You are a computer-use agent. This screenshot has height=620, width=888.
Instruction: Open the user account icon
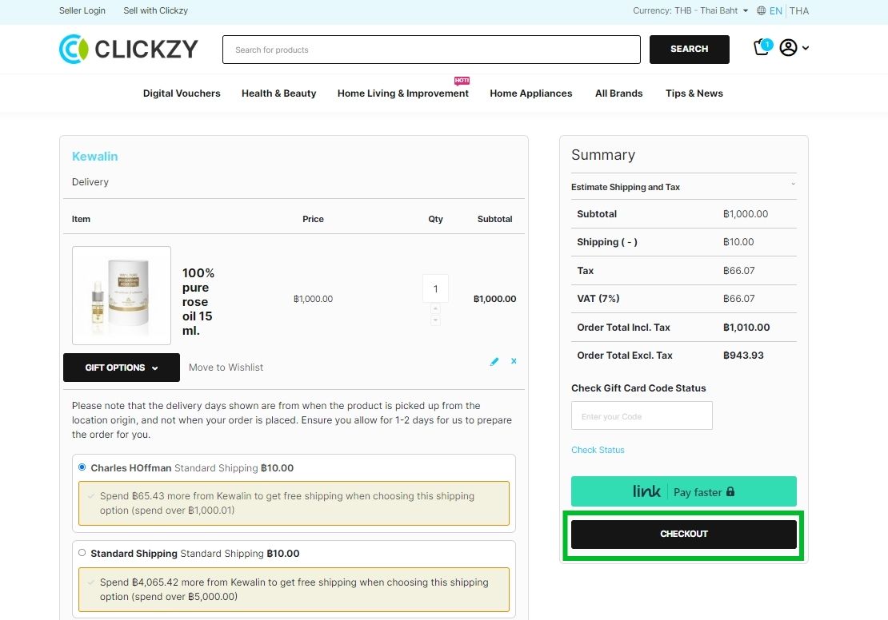tap(788, 47)
